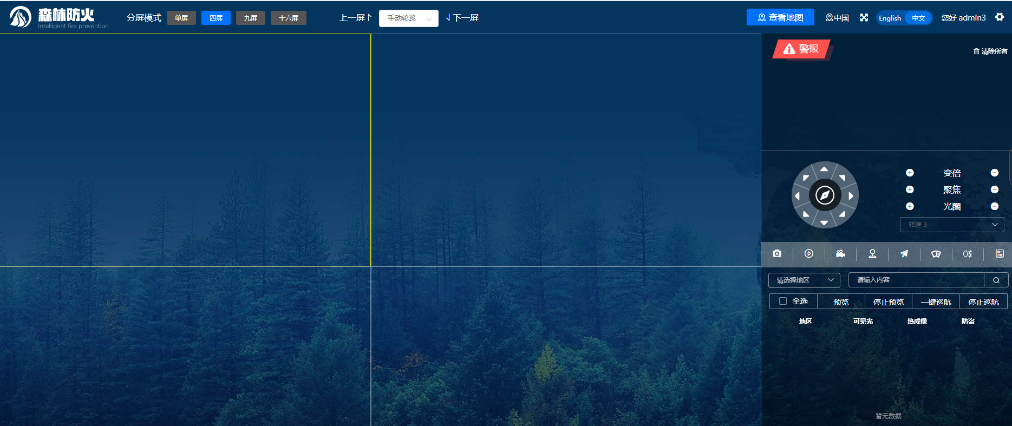Click the camera snapshot icon
The height and width of the screenshot is (426, 1012).
point(777,254)
